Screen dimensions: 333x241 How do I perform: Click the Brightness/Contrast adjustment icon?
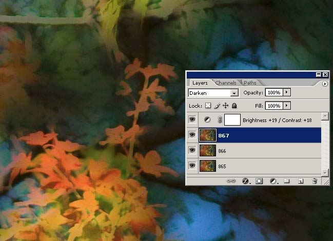(x=207, y=119)
